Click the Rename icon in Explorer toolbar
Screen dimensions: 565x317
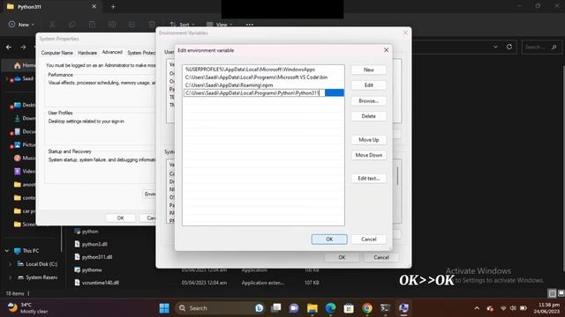tap(112, 25)
